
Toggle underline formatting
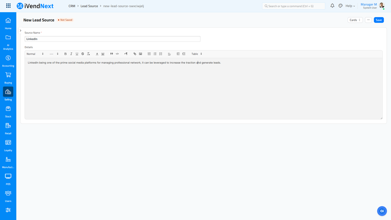[77, 54]
